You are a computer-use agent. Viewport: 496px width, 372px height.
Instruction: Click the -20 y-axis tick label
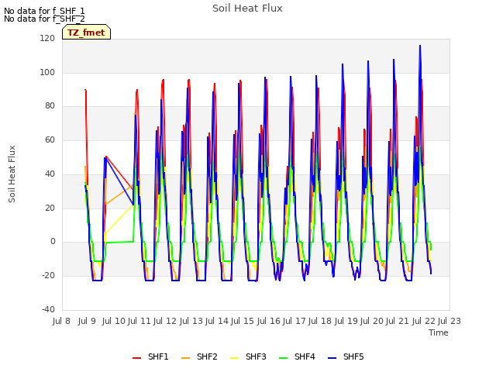48,276
